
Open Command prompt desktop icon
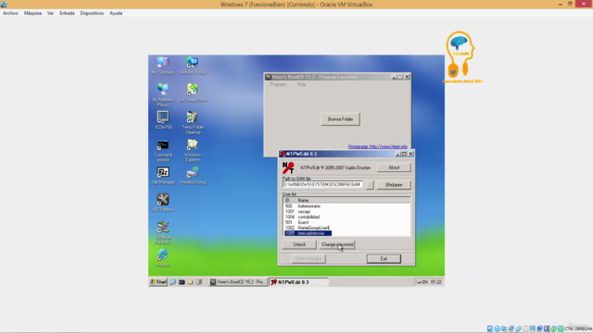[163, 150]
